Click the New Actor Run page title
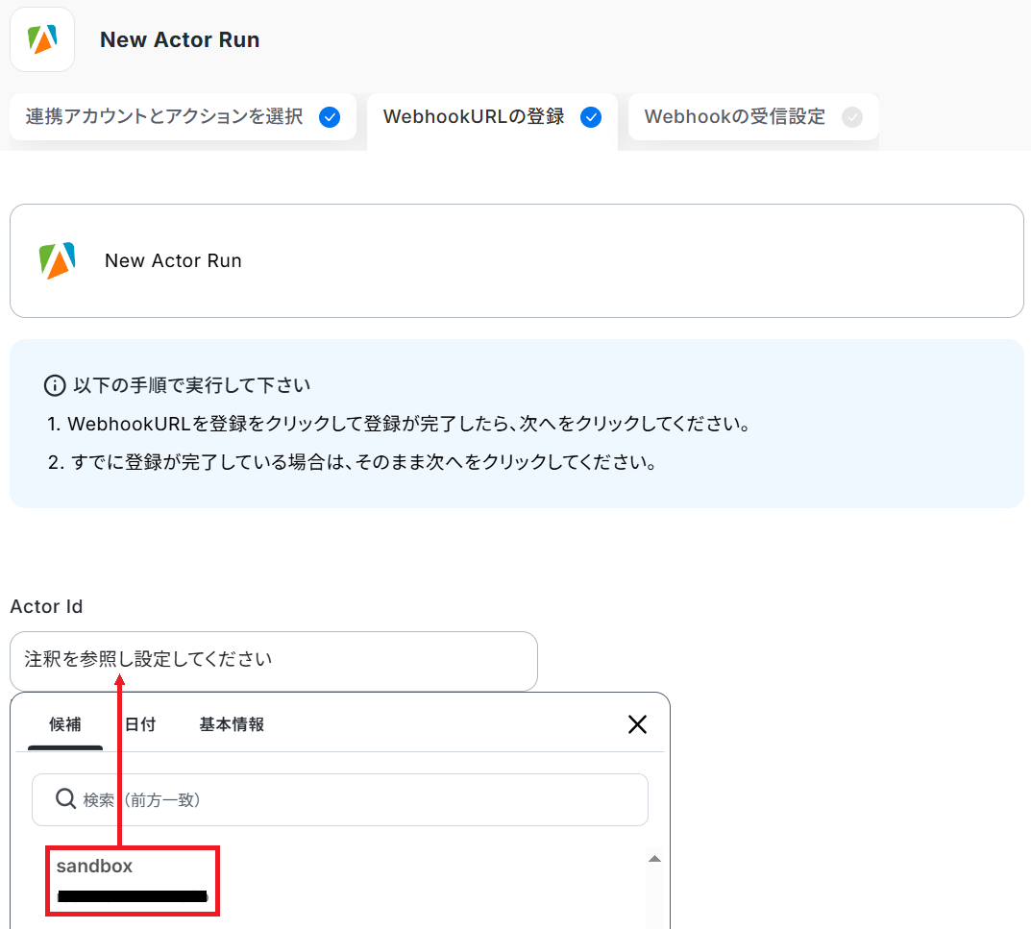 [x=180, y=39]
